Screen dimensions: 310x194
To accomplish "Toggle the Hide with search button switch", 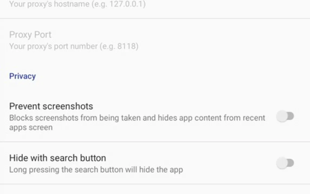I will [x=285, y=163].
